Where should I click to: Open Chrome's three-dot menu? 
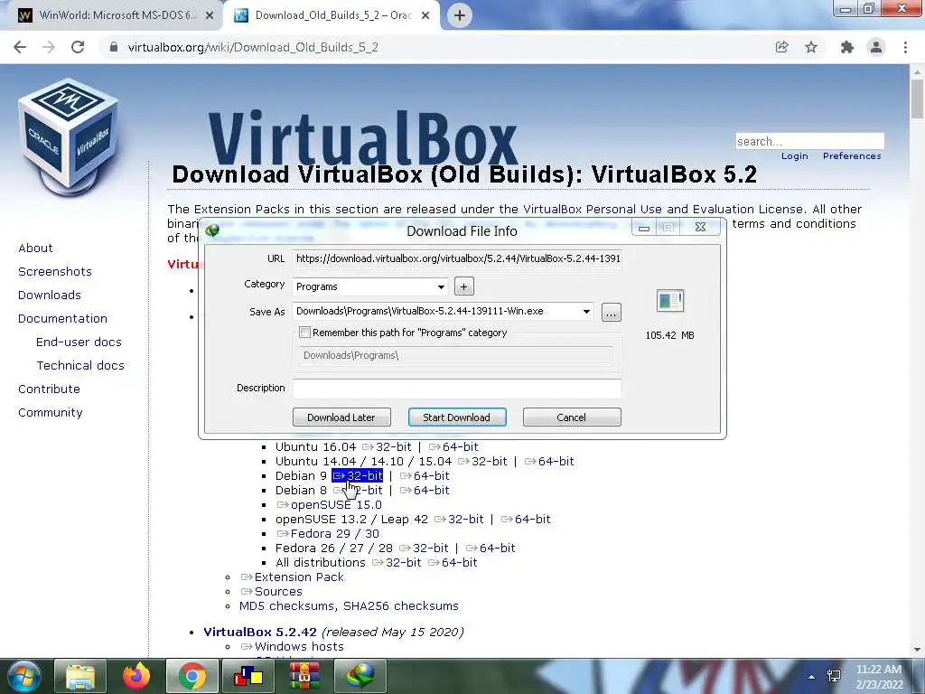(x=905, y=47)
